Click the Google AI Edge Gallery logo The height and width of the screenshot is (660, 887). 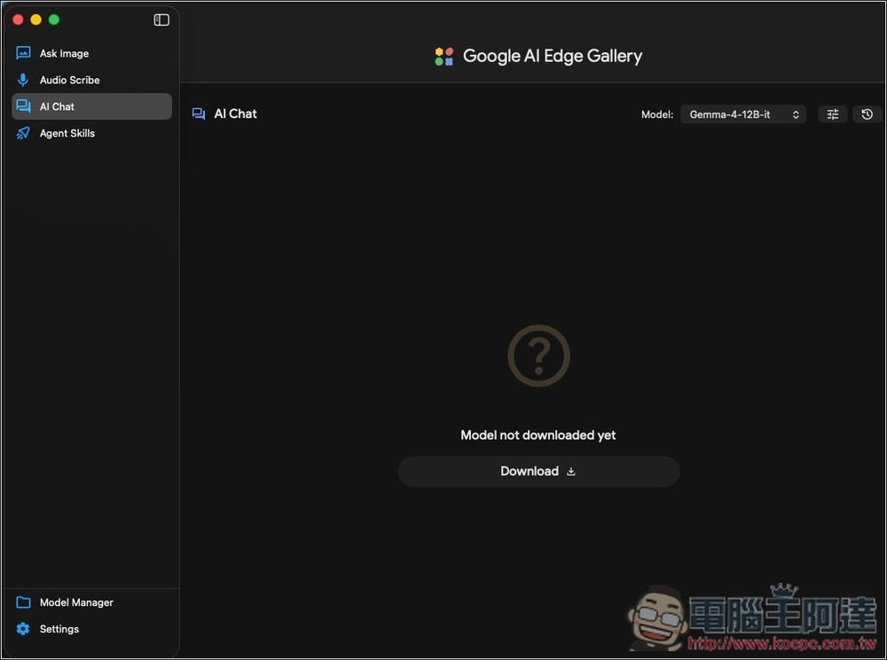444,56
